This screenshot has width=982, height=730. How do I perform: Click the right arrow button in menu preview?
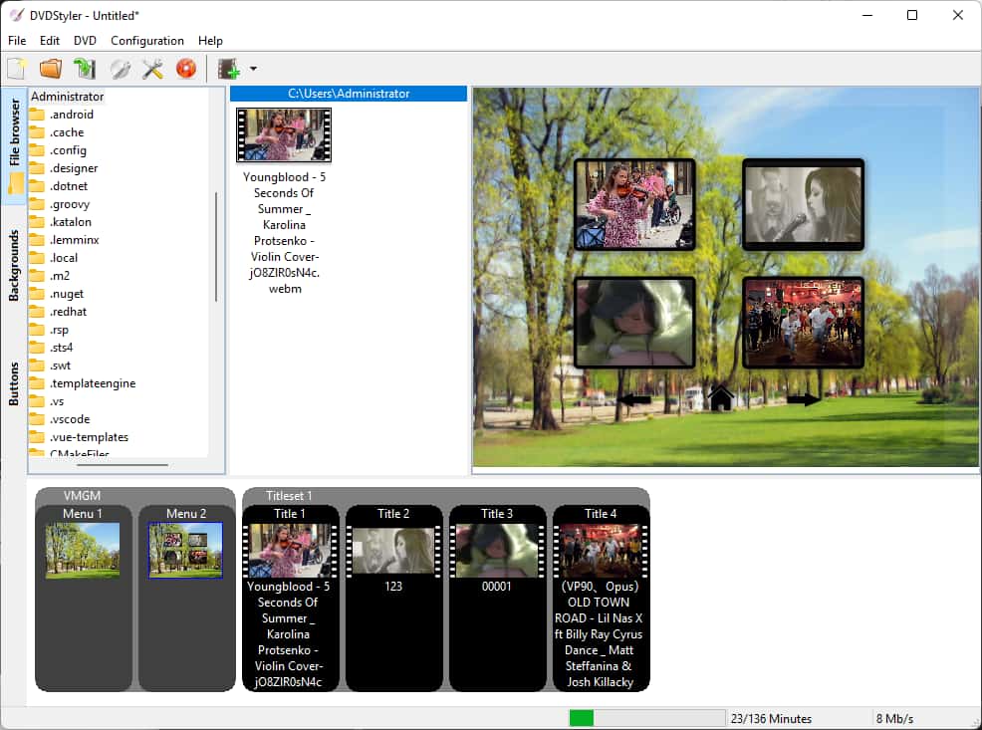click(x=804, y=399)
